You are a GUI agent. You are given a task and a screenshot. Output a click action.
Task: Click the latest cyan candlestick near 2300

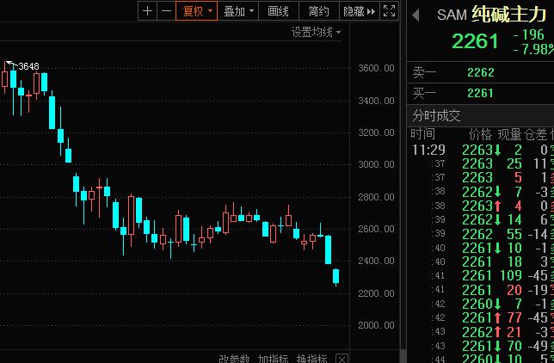pyautogui.click(x=336, y=276)
